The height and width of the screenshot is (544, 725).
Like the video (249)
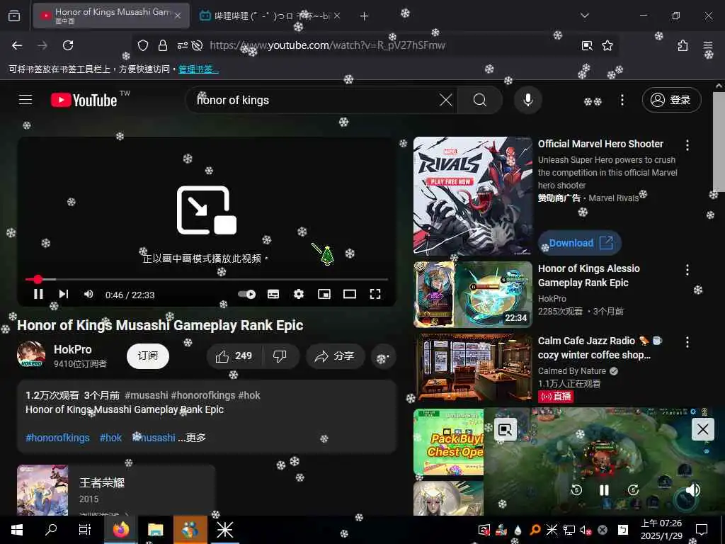(x=234, y=356)
